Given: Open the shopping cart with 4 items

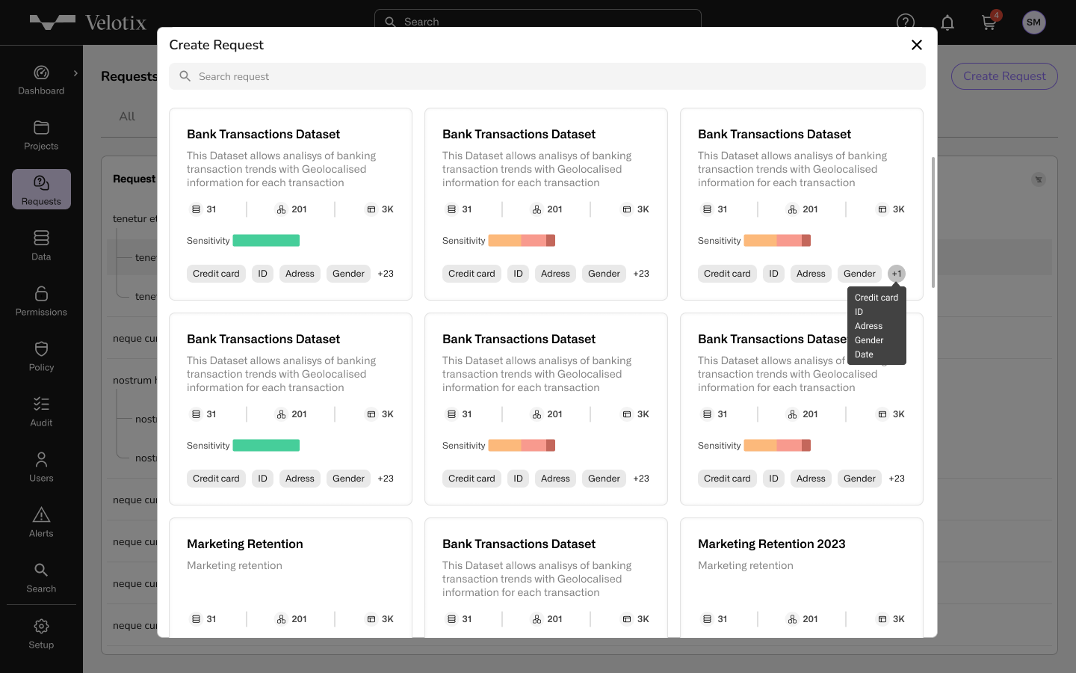Looking at the screenshot, I should [989, 22].
